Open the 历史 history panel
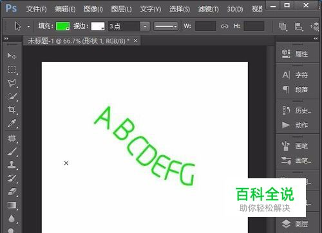The height and width of the screenshot is (233, 322). coord(298,111)
